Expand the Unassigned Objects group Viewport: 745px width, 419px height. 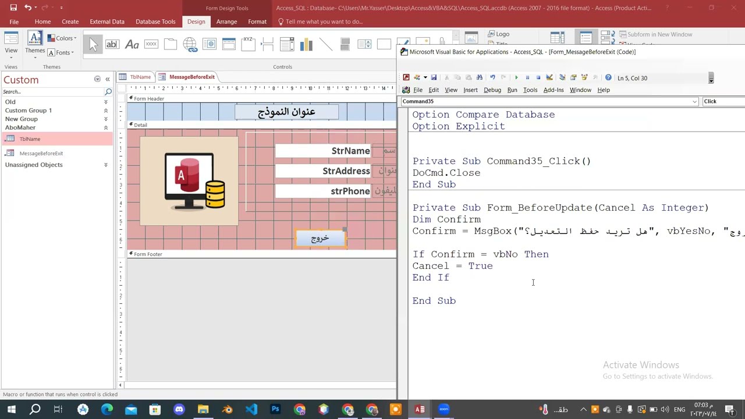click(x=105, y=165)
